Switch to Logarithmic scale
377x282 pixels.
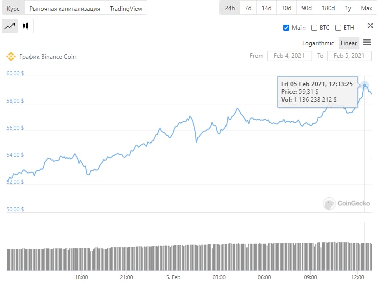[x=318, y=43]
